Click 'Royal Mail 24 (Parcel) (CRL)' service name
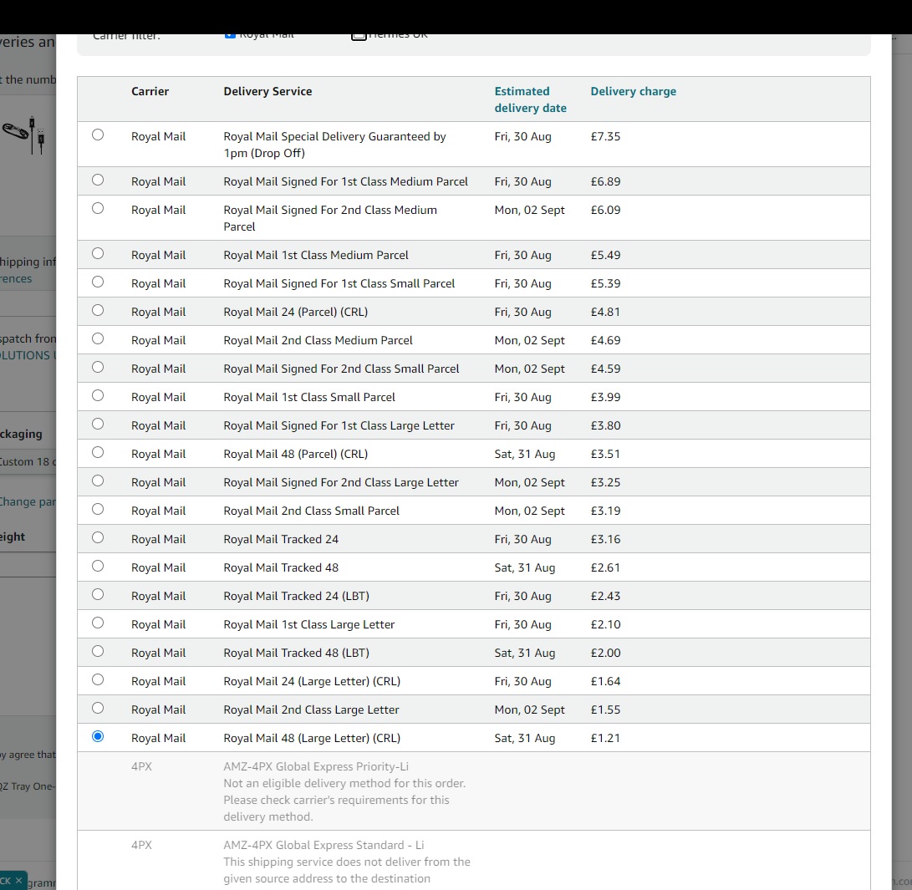The width and height of the screenshot is (912, 890). coord(295,313)
